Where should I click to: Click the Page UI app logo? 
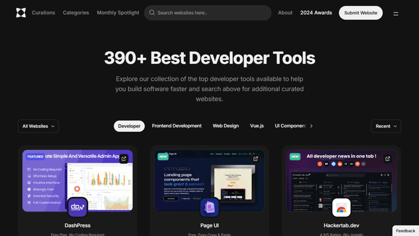pyautogui.click(x=210, y=207)
